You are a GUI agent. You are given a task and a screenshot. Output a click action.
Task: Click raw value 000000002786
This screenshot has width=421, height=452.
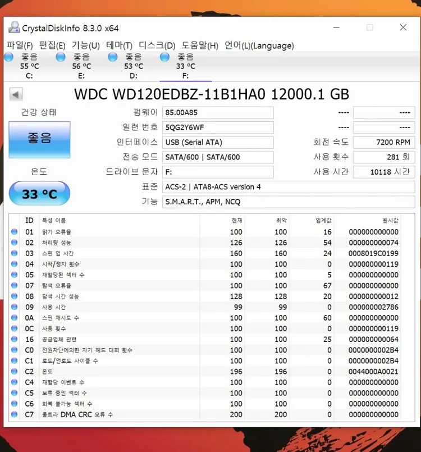(x=373, y=307)
